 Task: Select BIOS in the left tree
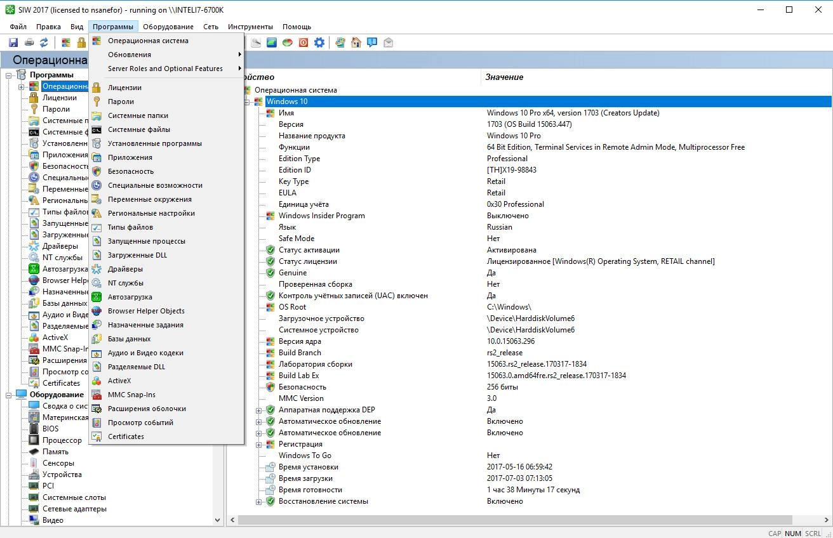click(51, 429)
